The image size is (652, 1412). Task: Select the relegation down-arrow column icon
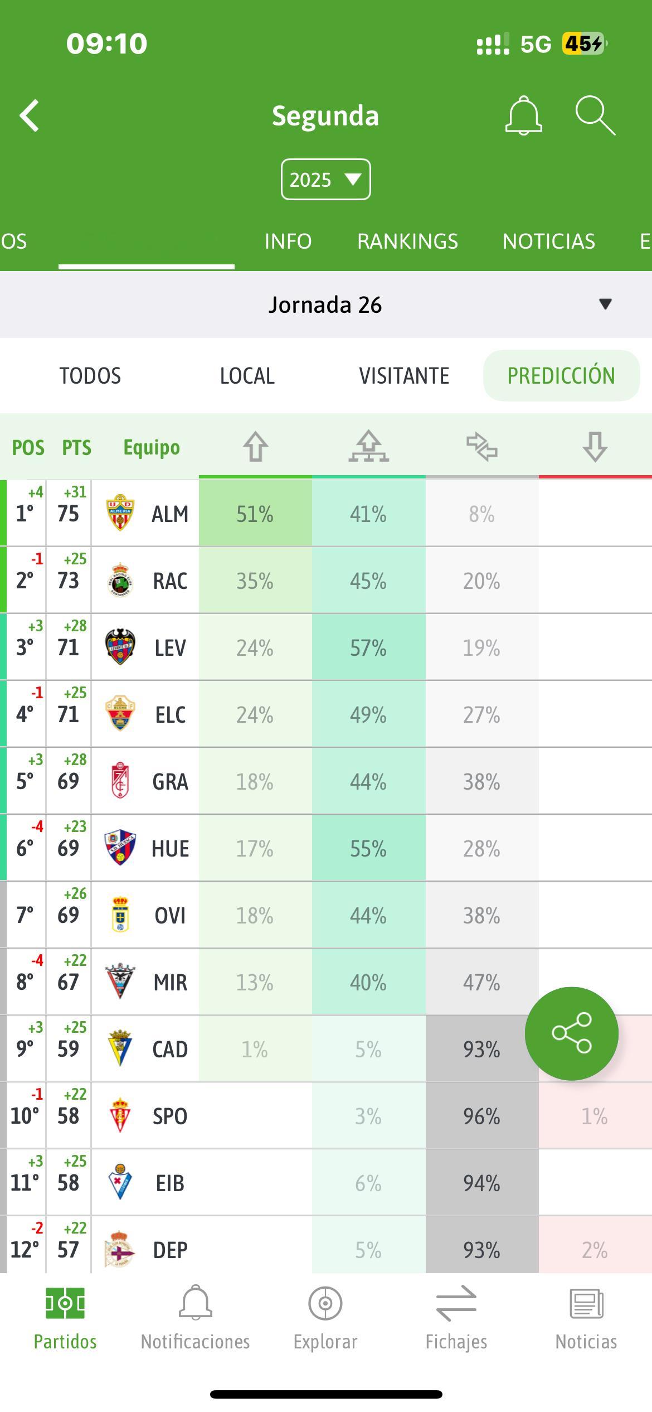[595, 447]
